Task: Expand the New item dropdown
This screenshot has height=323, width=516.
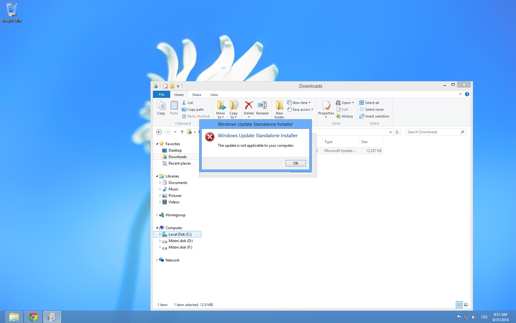Action: 299,103
